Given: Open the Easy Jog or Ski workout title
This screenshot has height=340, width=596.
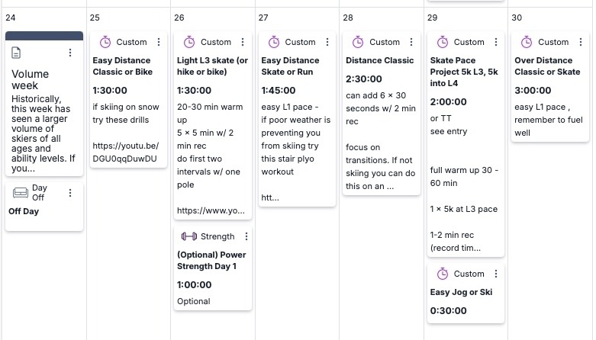Looking at the screenshot, I should (461, 292).
